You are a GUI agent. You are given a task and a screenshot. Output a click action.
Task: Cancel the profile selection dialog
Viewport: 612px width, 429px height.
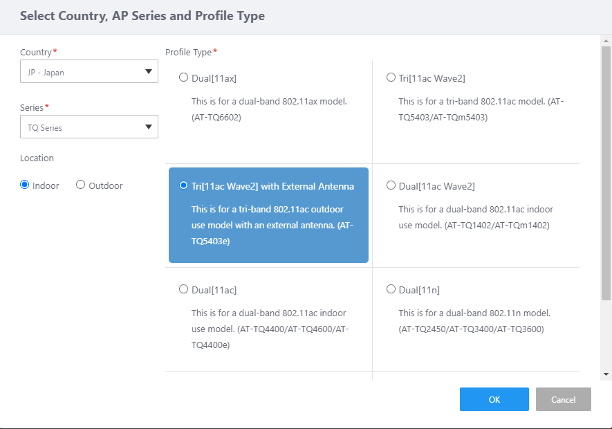pyautogui.click(x=563, y=399)
